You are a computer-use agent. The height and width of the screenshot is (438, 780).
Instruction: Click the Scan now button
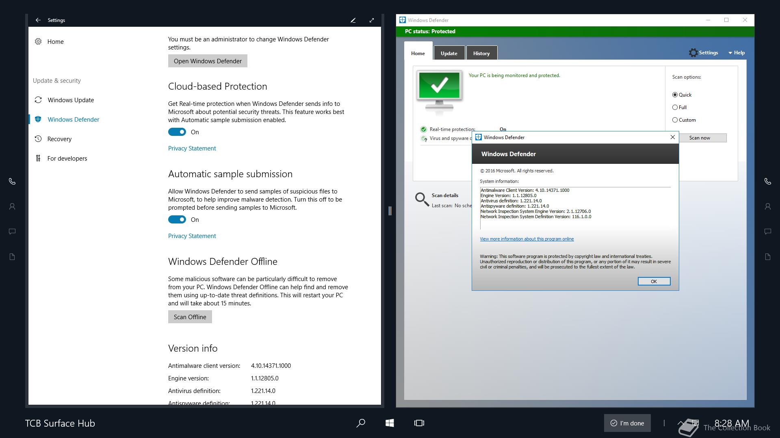(x=700, y=138)
